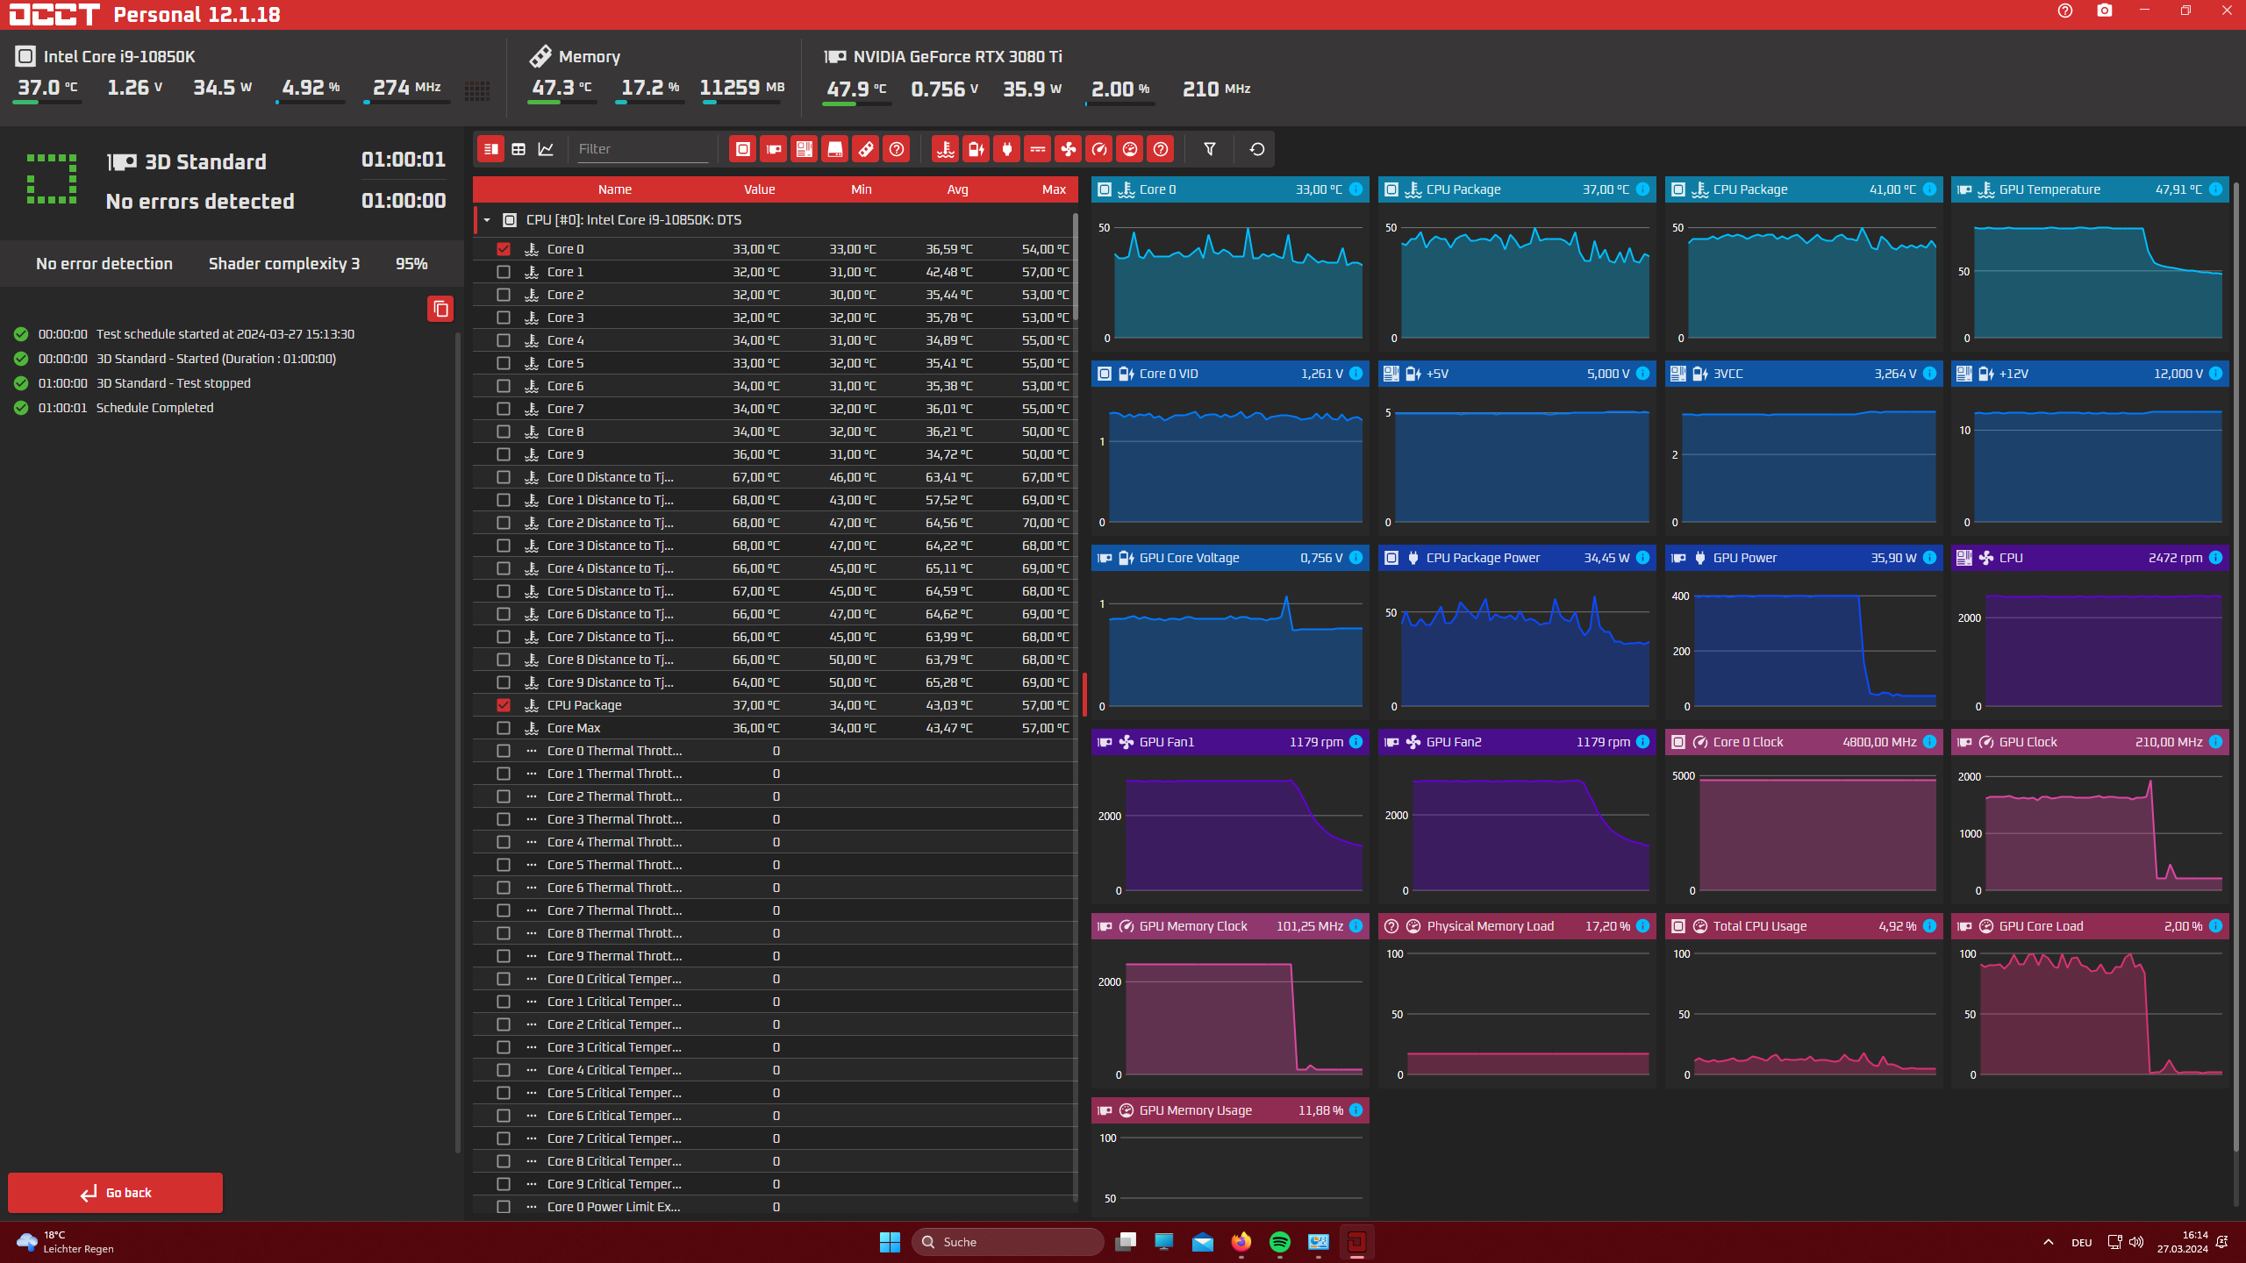This screenshot has height=1263, width=2246.
Task: Open info for the Total CPU Usage graph
Action: tap(1930, 926)
